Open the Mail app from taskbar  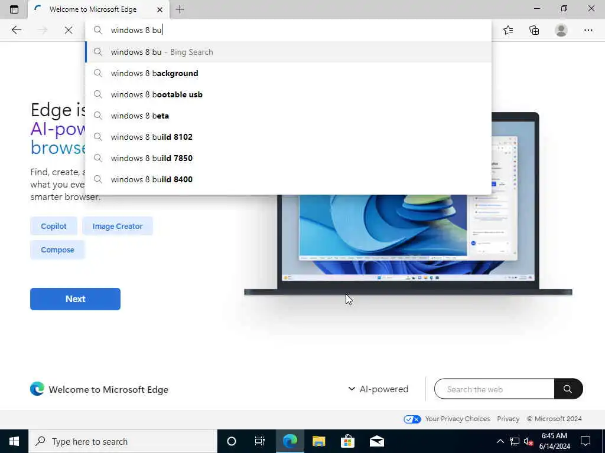click(x=377, y=441)
